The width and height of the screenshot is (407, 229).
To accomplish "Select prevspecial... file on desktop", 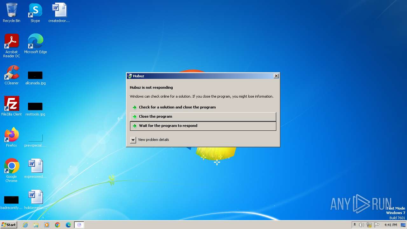I will tap(35, 140).
